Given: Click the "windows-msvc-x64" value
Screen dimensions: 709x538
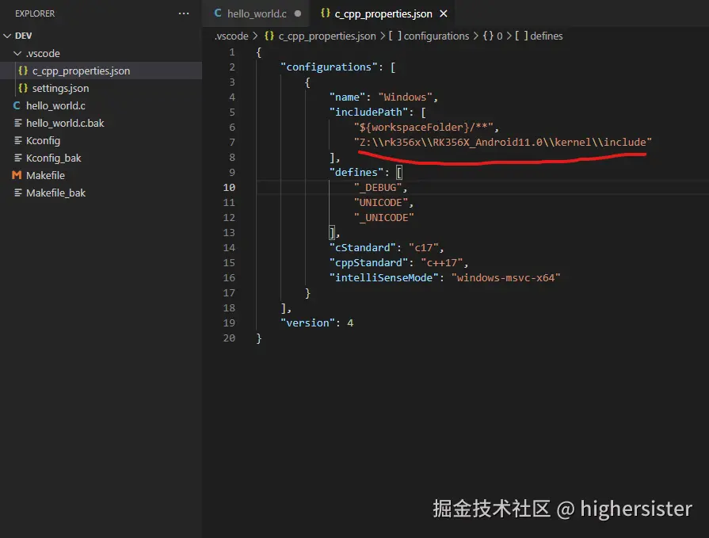Looking at the screenshot, I should (x=505, y=277).
